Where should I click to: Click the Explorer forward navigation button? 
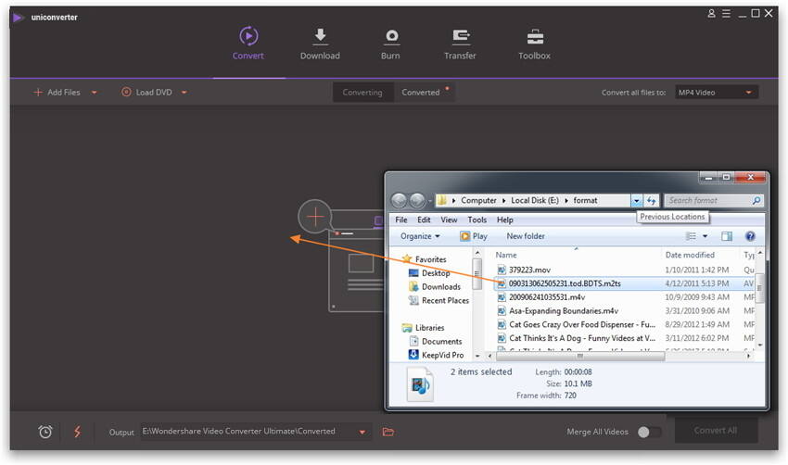[x=417, y=200]
